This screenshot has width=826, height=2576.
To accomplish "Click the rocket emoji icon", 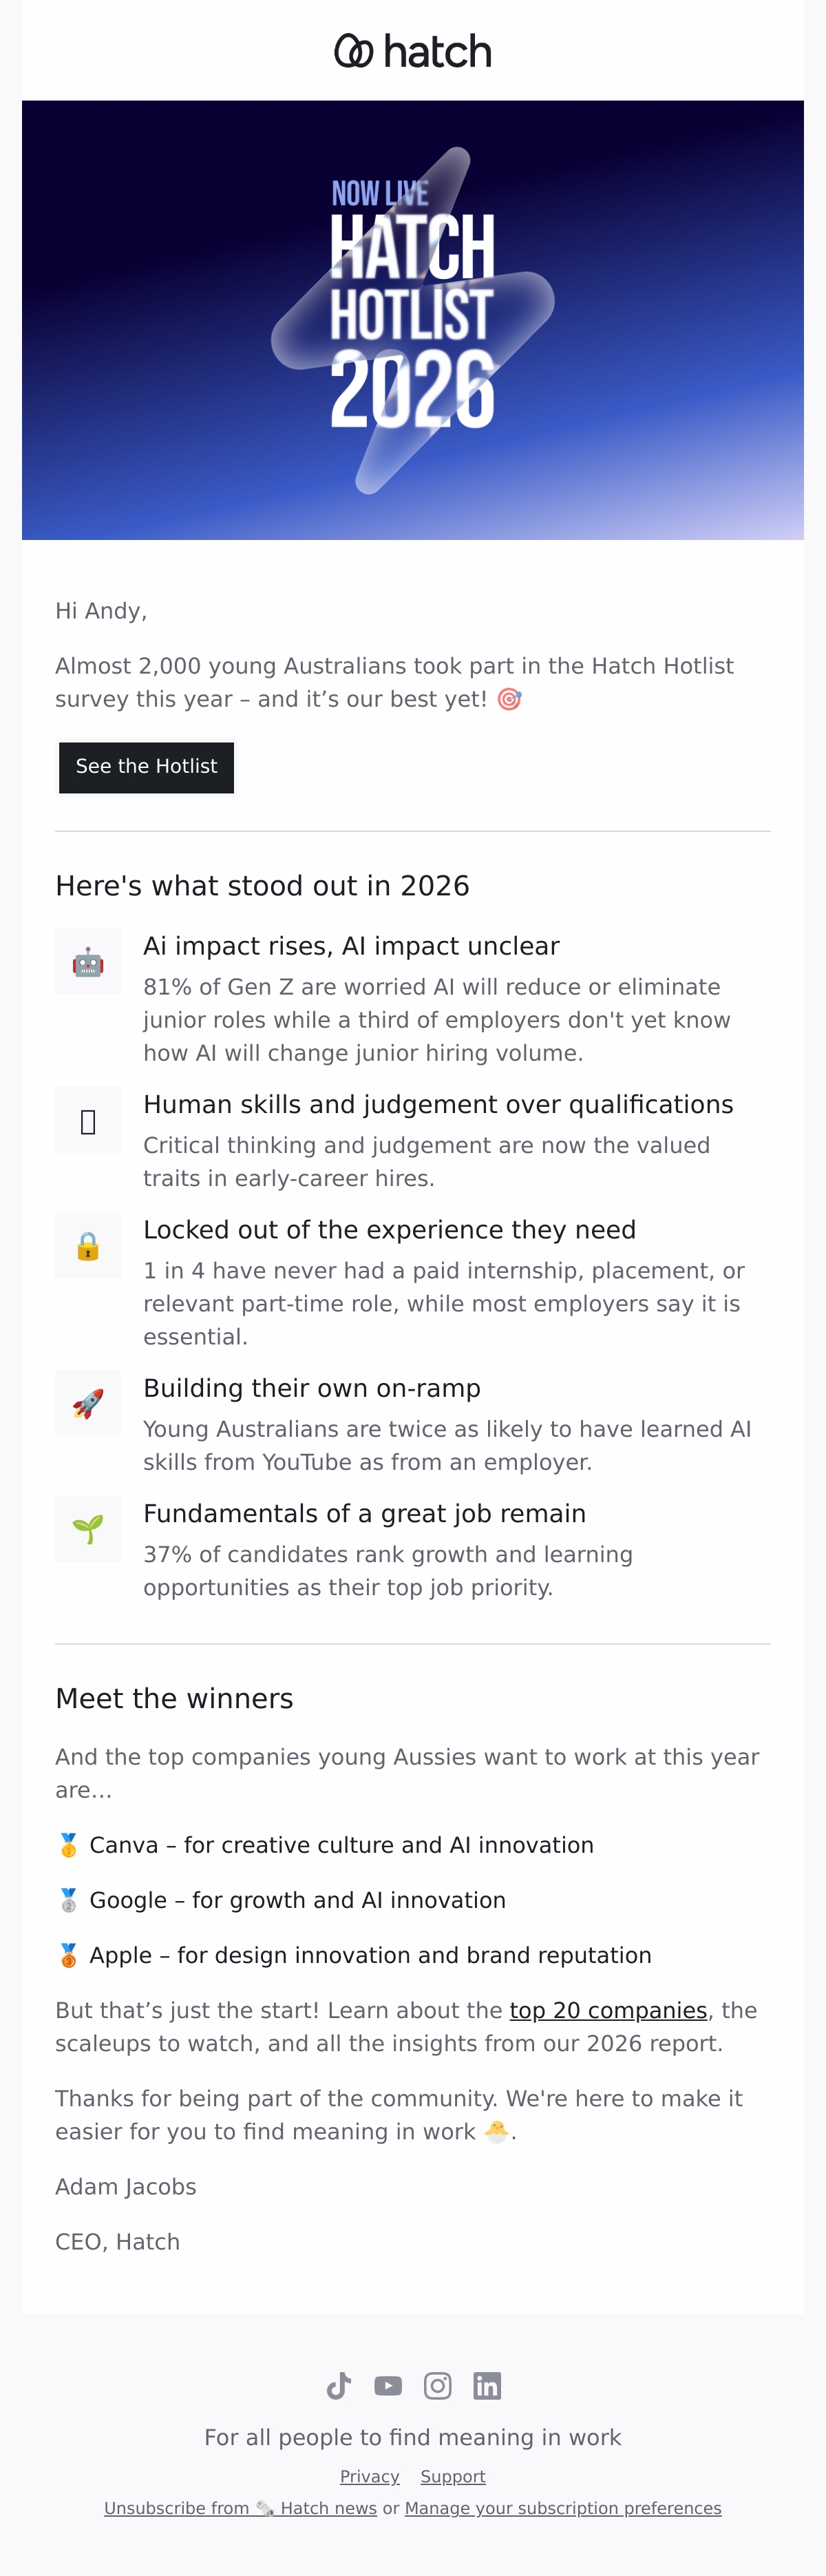I will click(88, 1404).
